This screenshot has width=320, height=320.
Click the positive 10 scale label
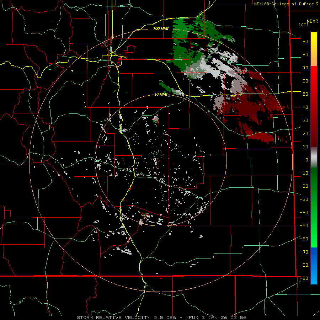[x=305, y=147]
